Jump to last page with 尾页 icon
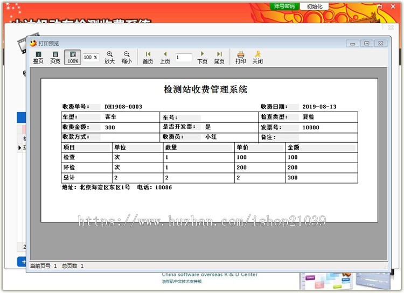This screenshot has width=404, height=293. (219, 57)
